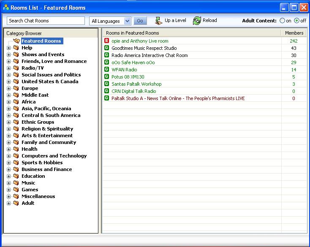
Task: Click the Go search button
Action: (x=140, y=21)
